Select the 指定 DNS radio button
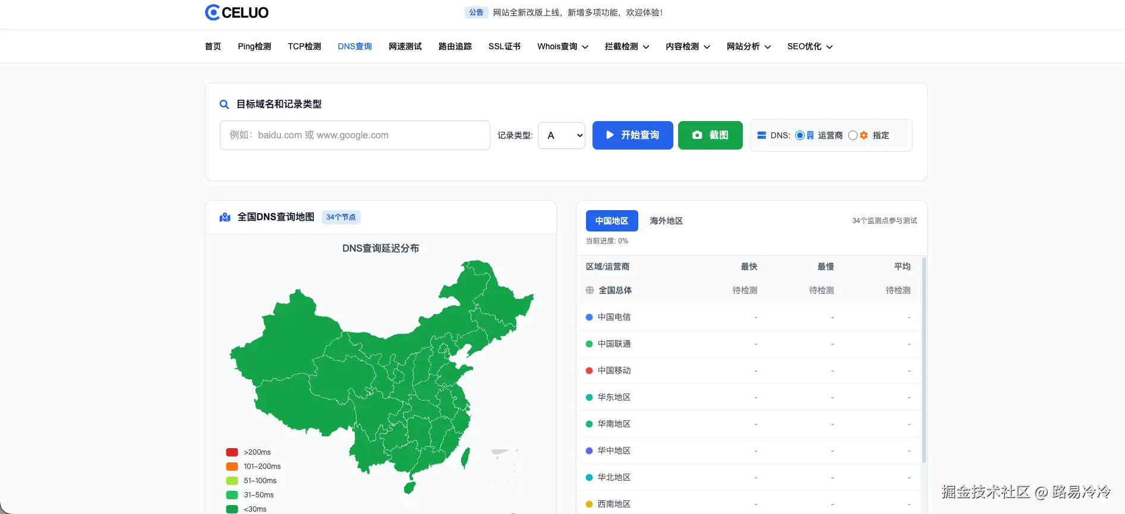1125x514 pixels. point(853,135)
